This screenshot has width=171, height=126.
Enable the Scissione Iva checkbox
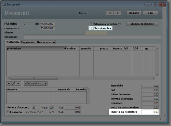click(x=92, y=28)
